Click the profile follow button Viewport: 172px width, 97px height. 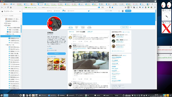tap(124, 27)
